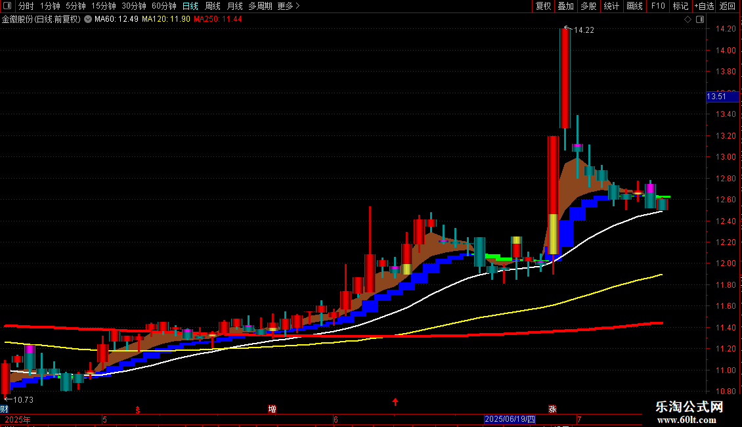Switch to the 分时 intraday view

pos(26,6)
